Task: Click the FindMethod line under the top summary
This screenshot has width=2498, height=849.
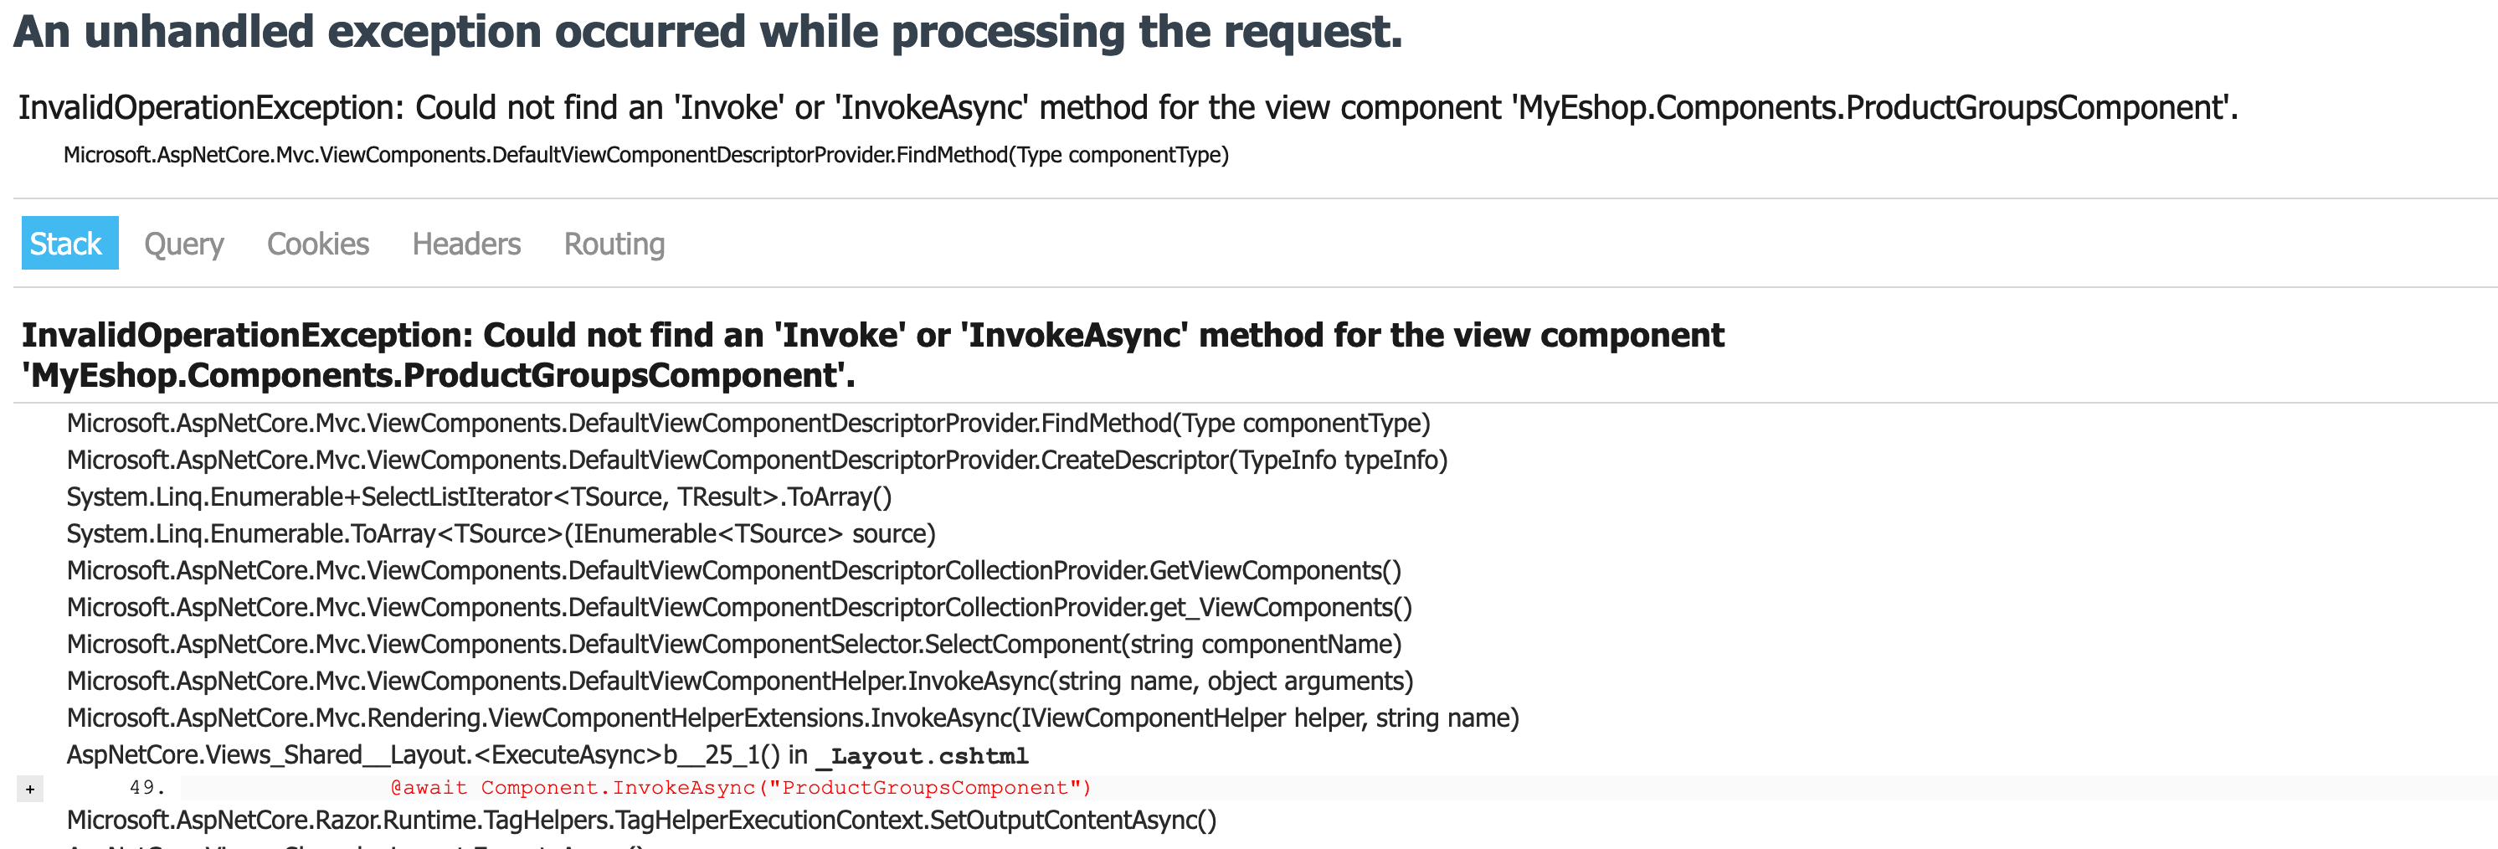Action: pos(645,155)
